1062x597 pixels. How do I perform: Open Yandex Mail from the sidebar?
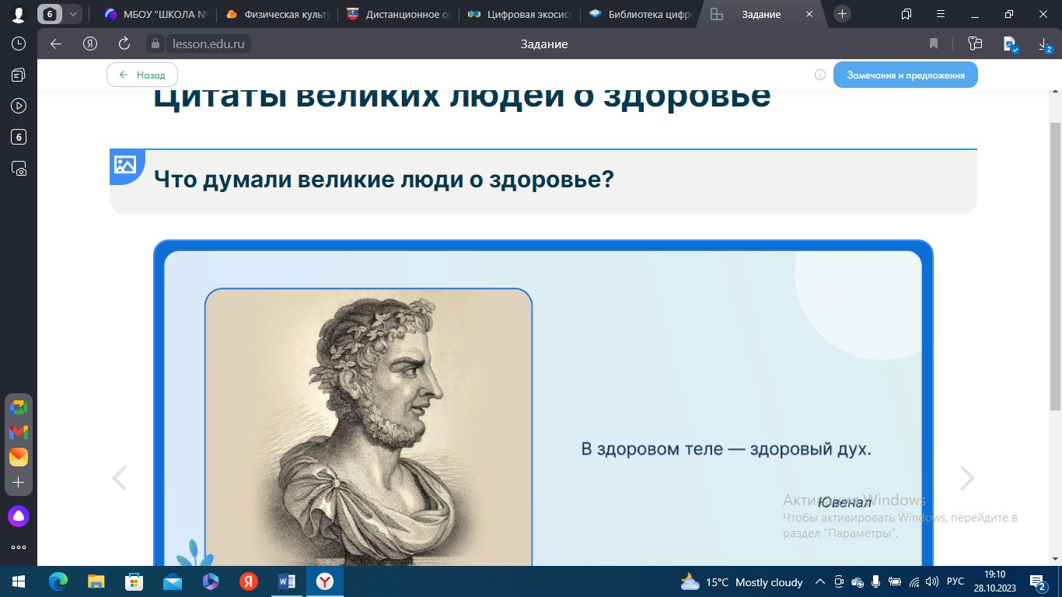[x=19, y=457]
